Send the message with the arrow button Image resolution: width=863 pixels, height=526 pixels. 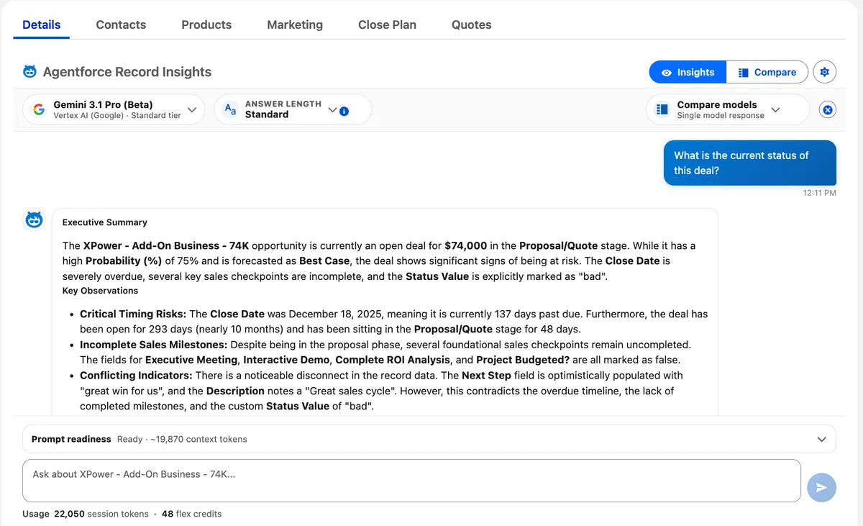click(x=821, y=487)
